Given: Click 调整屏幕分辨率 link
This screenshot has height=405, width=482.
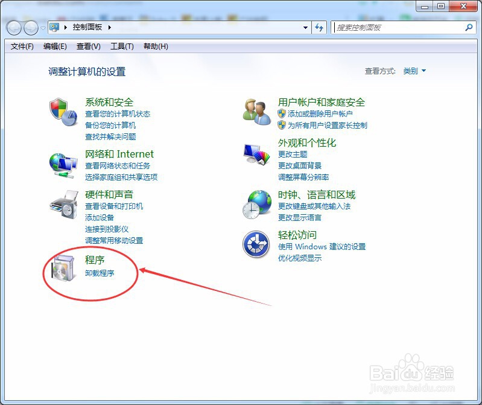Looking at the screenshot, I should tap(303, 177).
